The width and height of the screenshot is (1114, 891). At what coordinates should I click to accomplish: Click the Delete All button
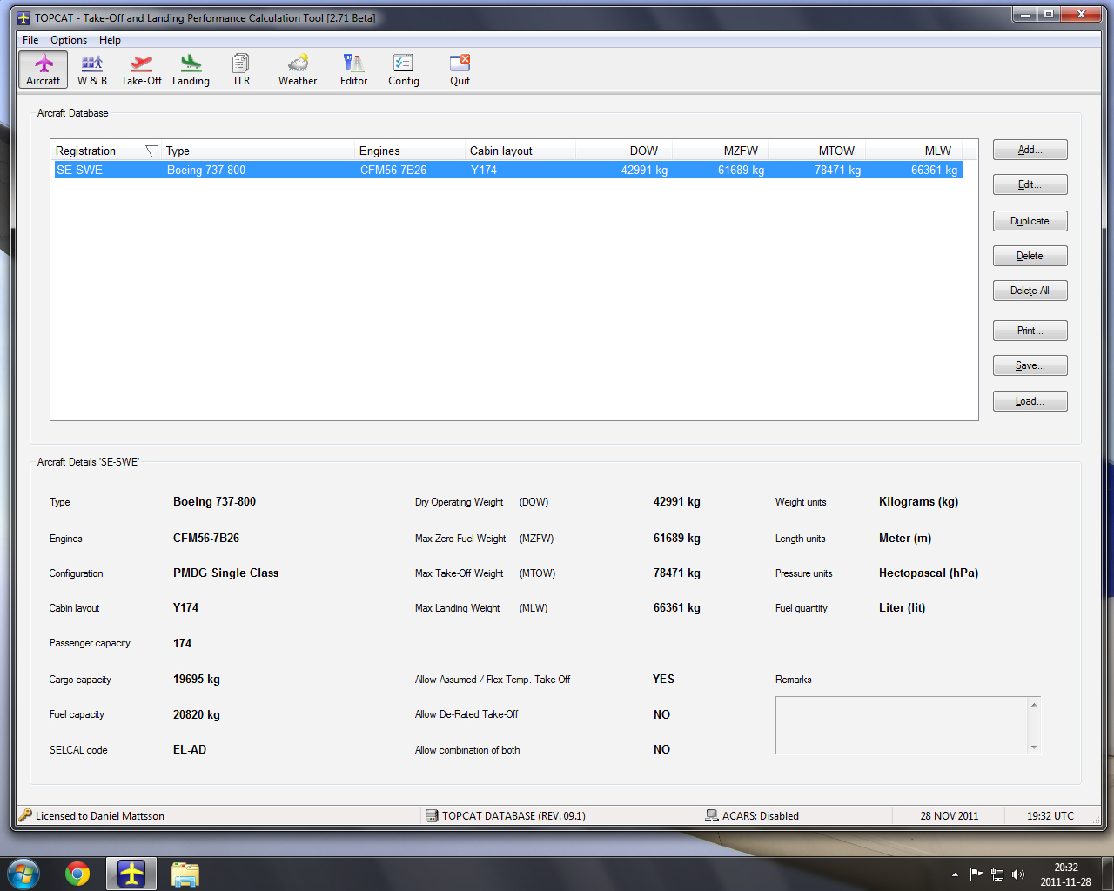pos(1030,291)
